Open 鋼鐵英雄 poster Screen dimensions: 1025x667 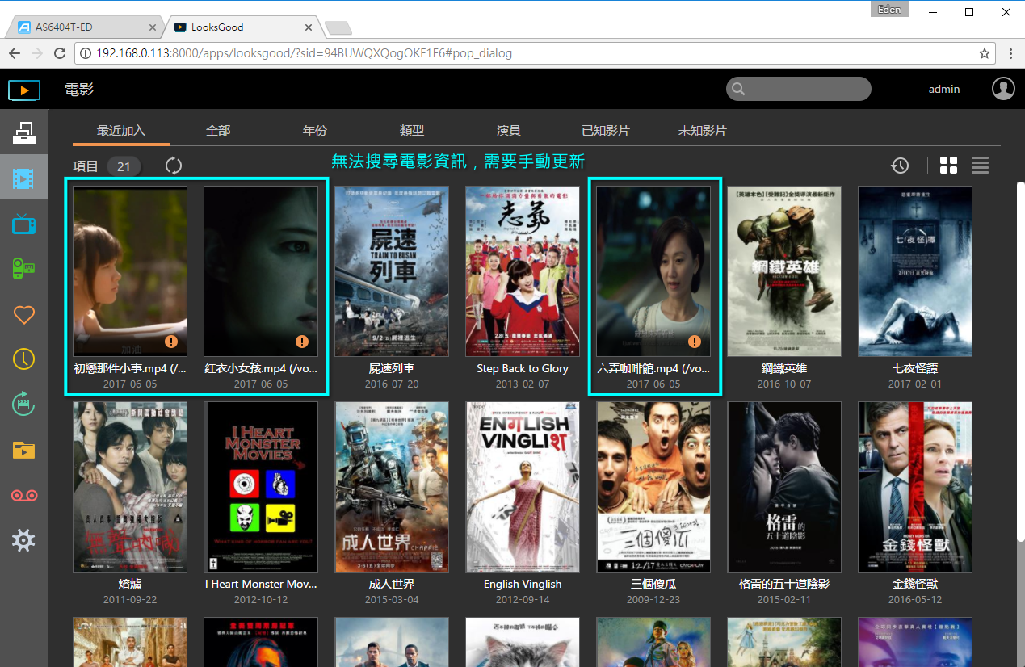[784, 271]
